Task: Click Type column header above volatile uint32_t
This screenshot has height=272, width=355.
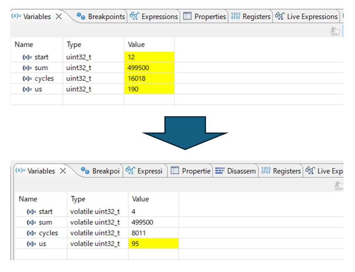Action: pyautogui.click(x=78, y=199)
